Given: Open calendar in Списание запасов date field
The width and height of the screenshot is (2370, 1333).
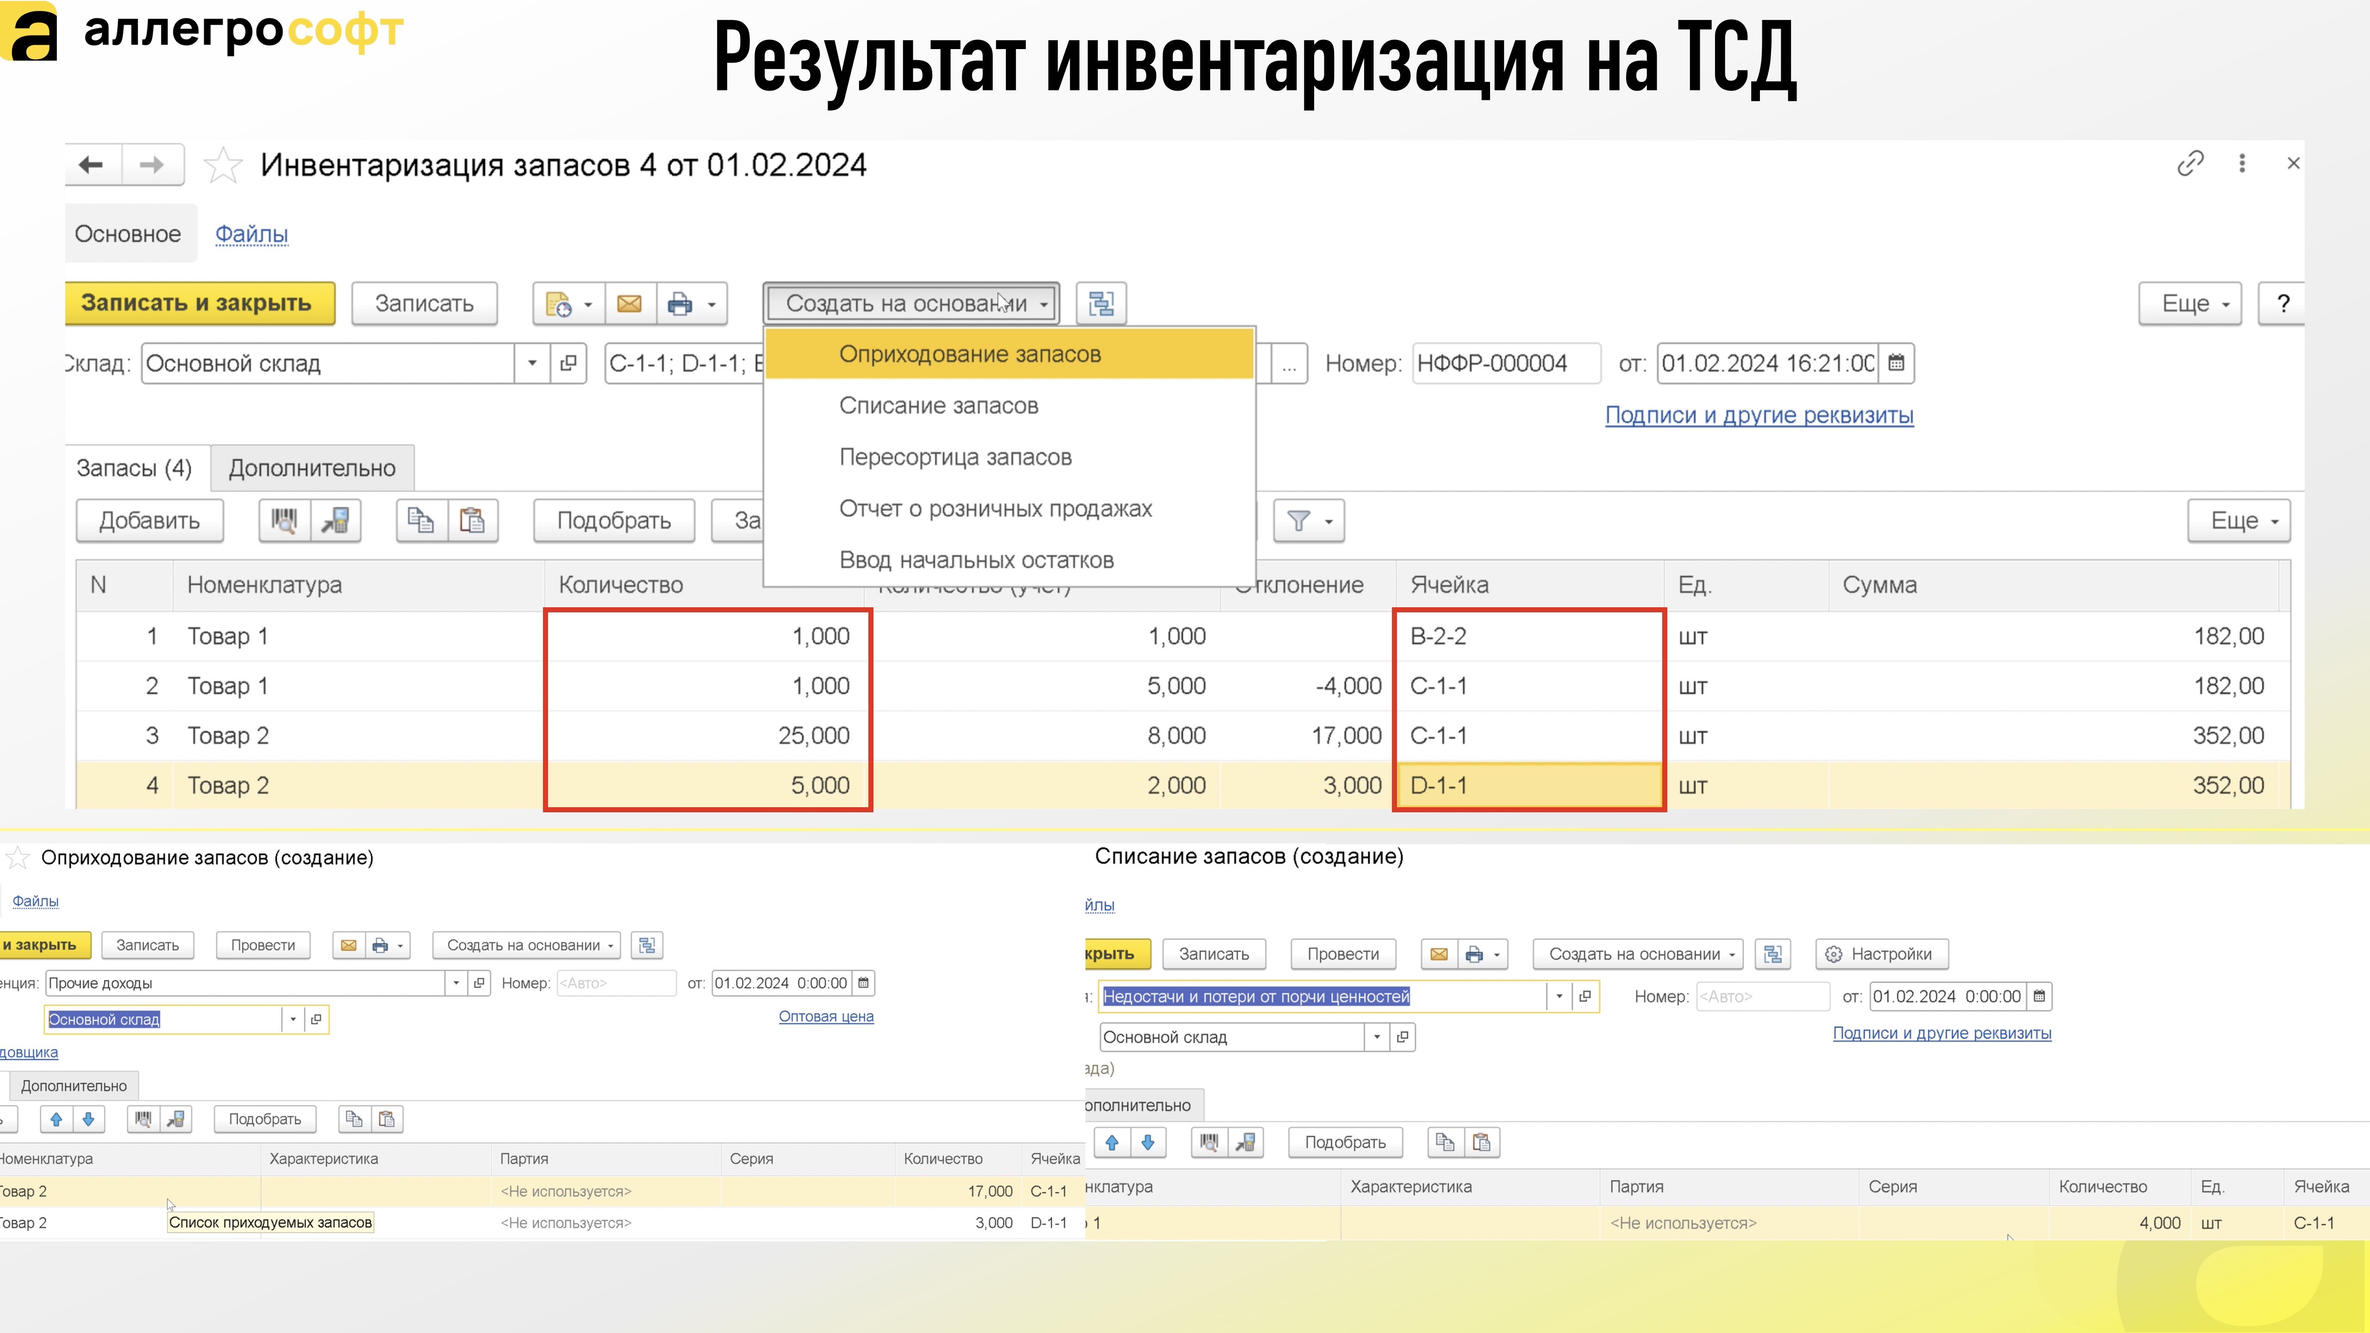Looking at the screenshot, I should 2039,997.
